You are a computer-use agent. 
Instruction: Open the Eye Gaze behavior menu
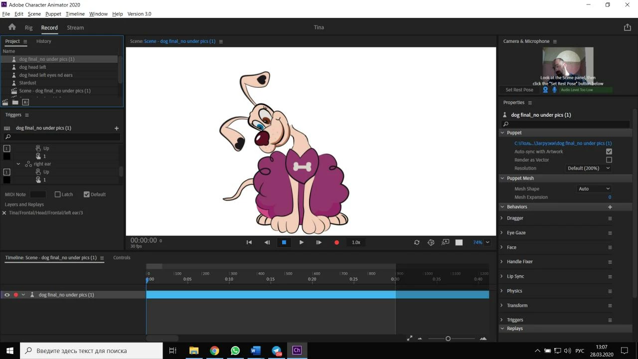click(610, 233)
